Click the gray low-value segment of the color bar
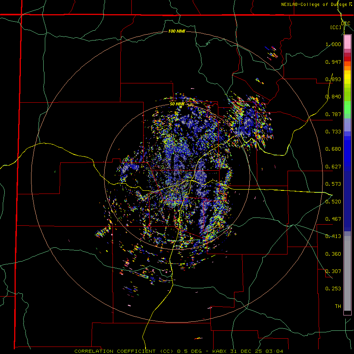 (347, 273)
